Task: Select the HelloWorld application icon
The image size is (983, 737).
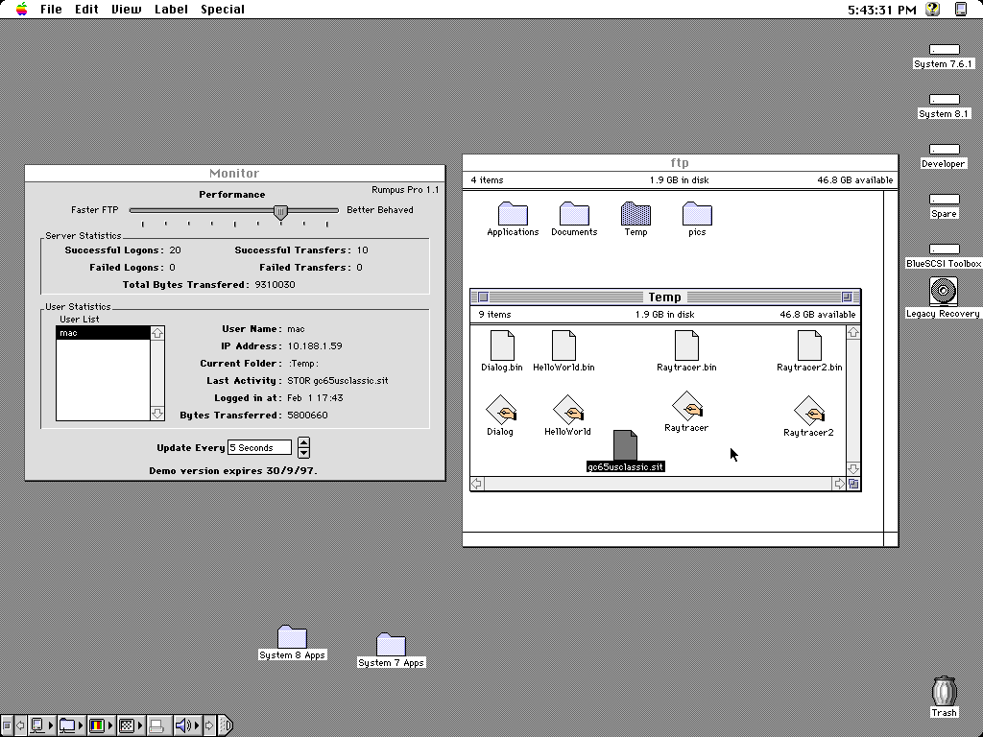Action: [566, 408]
